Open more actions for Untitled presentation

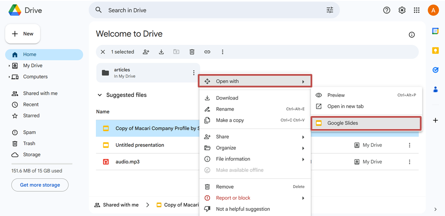click(409, 145)
